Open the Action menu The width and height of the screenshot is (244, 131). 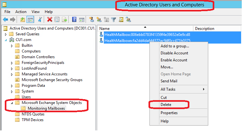coord(21,12)
